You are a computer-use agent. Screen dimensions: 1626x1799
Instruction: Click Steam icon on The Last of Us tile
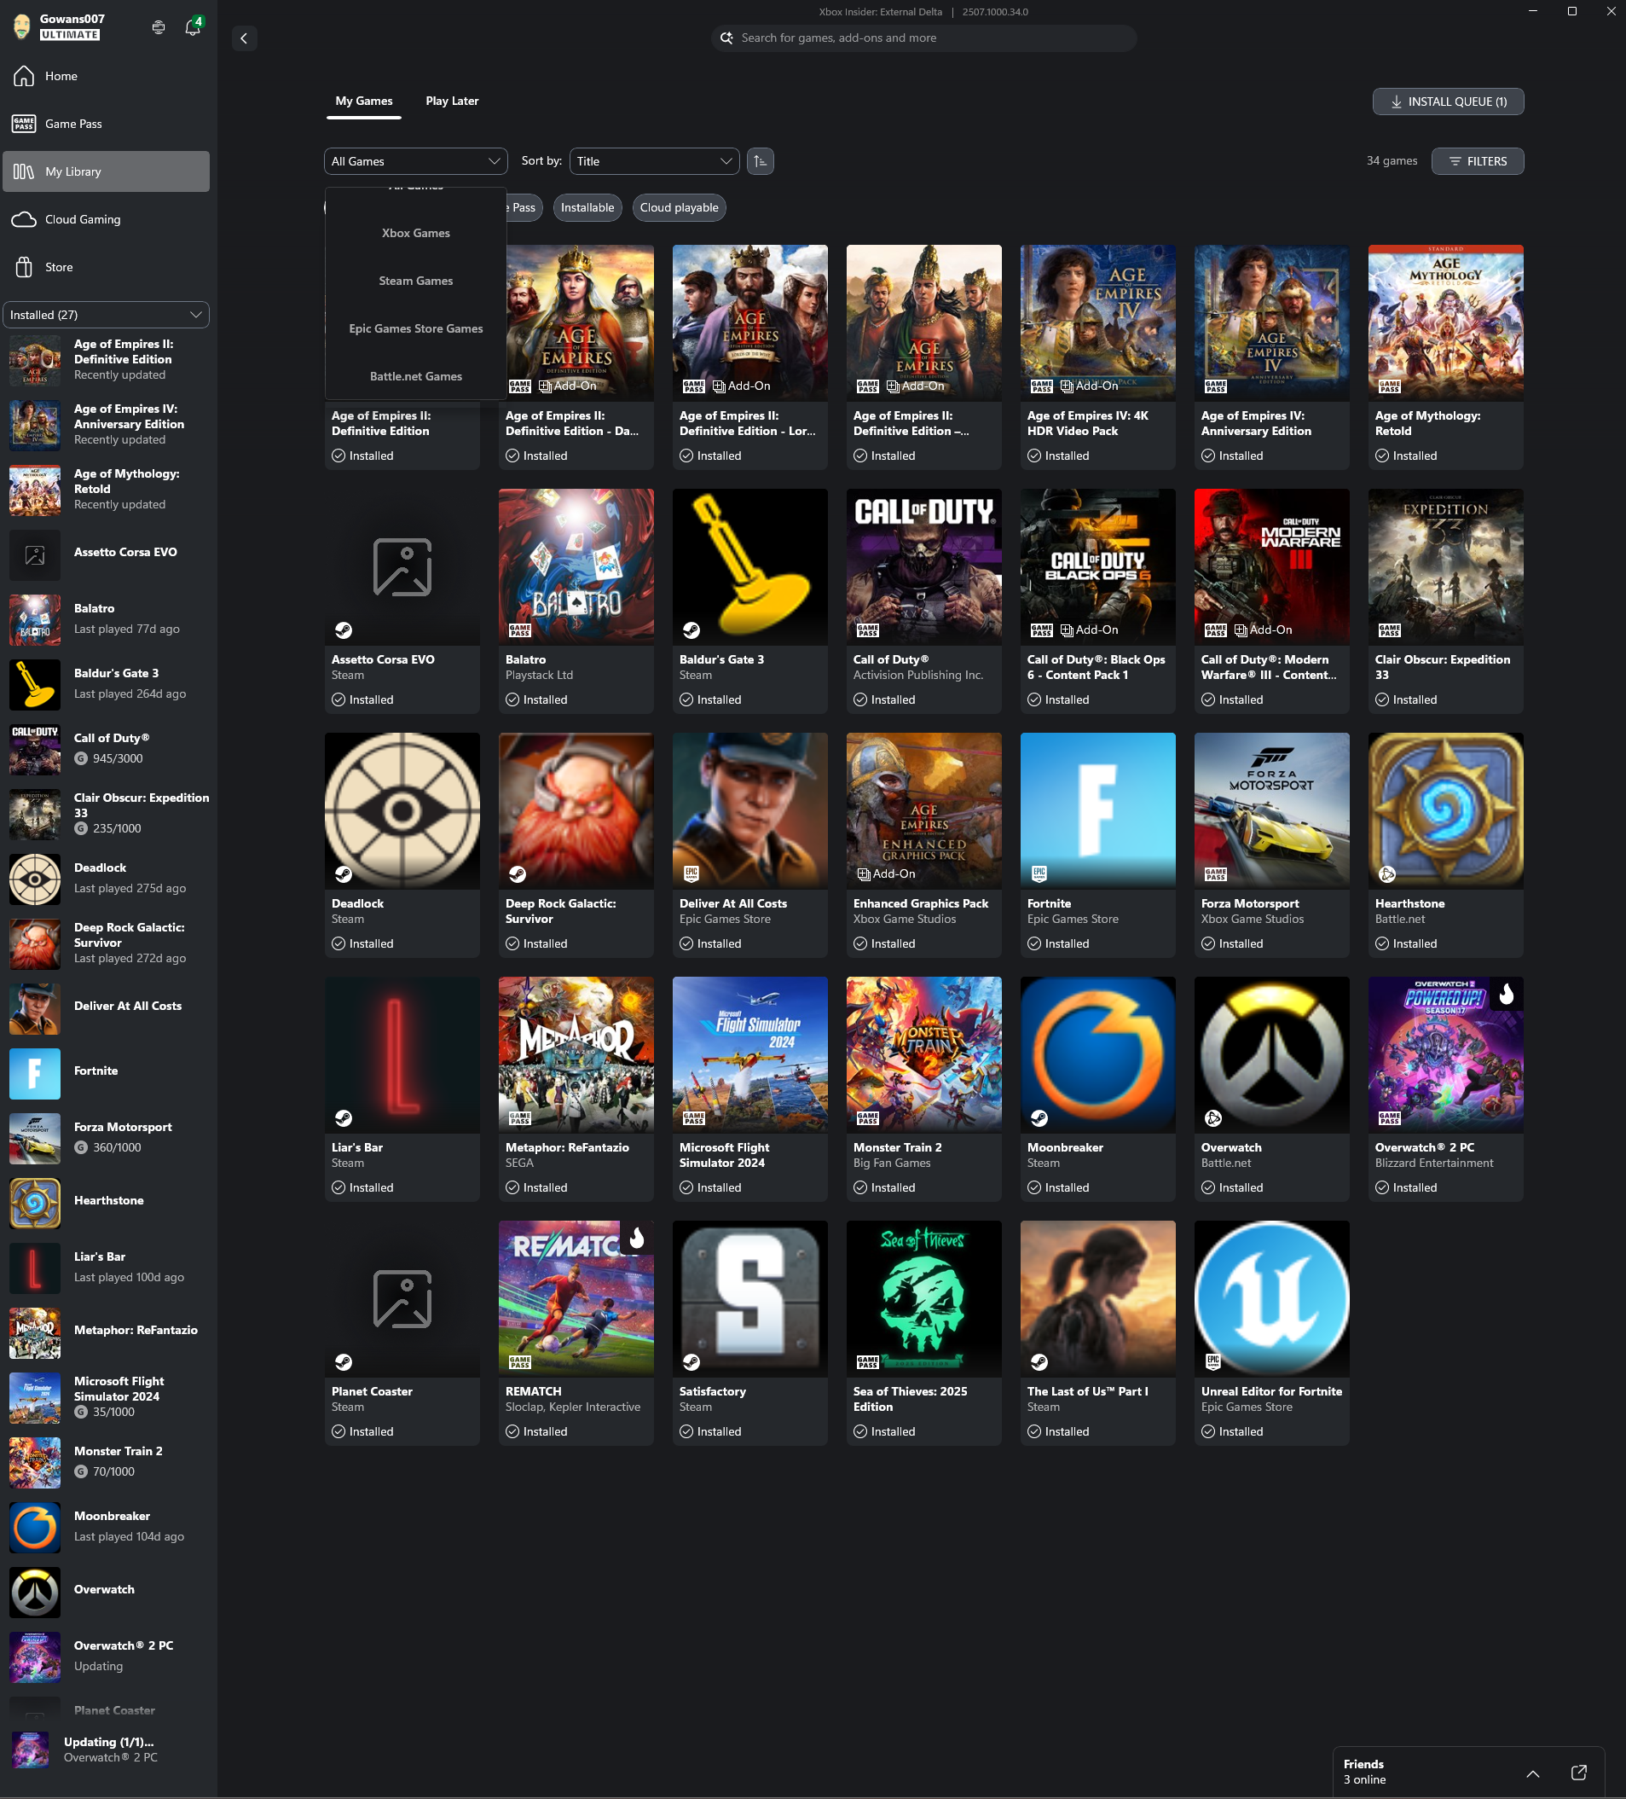1039,1361
